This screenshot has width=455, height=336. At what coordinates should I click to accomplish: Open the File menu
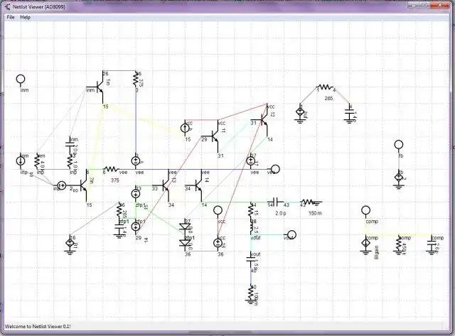coord(11,17)
